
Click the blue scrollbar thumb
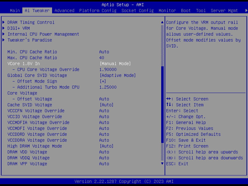click(162, 104)
